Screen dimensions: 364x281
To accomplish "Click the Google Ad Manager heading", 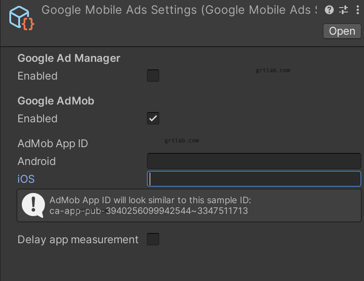I will pos(69,58).
